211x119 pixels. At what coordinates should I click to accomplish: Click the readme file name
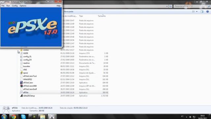tap(26, 63)
